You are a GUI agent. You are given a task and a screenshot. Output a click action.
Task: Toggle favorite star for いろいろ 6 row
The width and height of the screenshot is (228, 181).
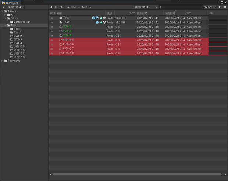pyautogui.click(x=52, y=44)
